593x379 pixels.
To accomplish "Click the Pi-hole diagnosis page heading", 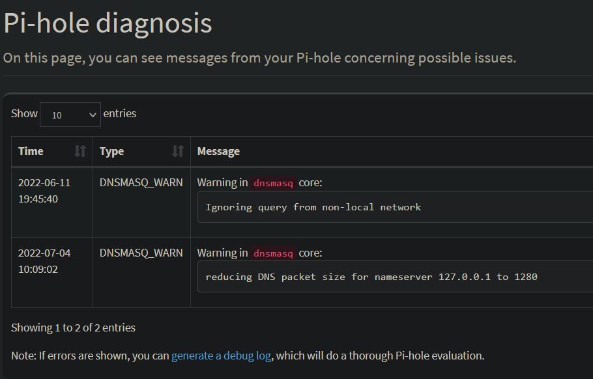I will [x=108, y=23].
